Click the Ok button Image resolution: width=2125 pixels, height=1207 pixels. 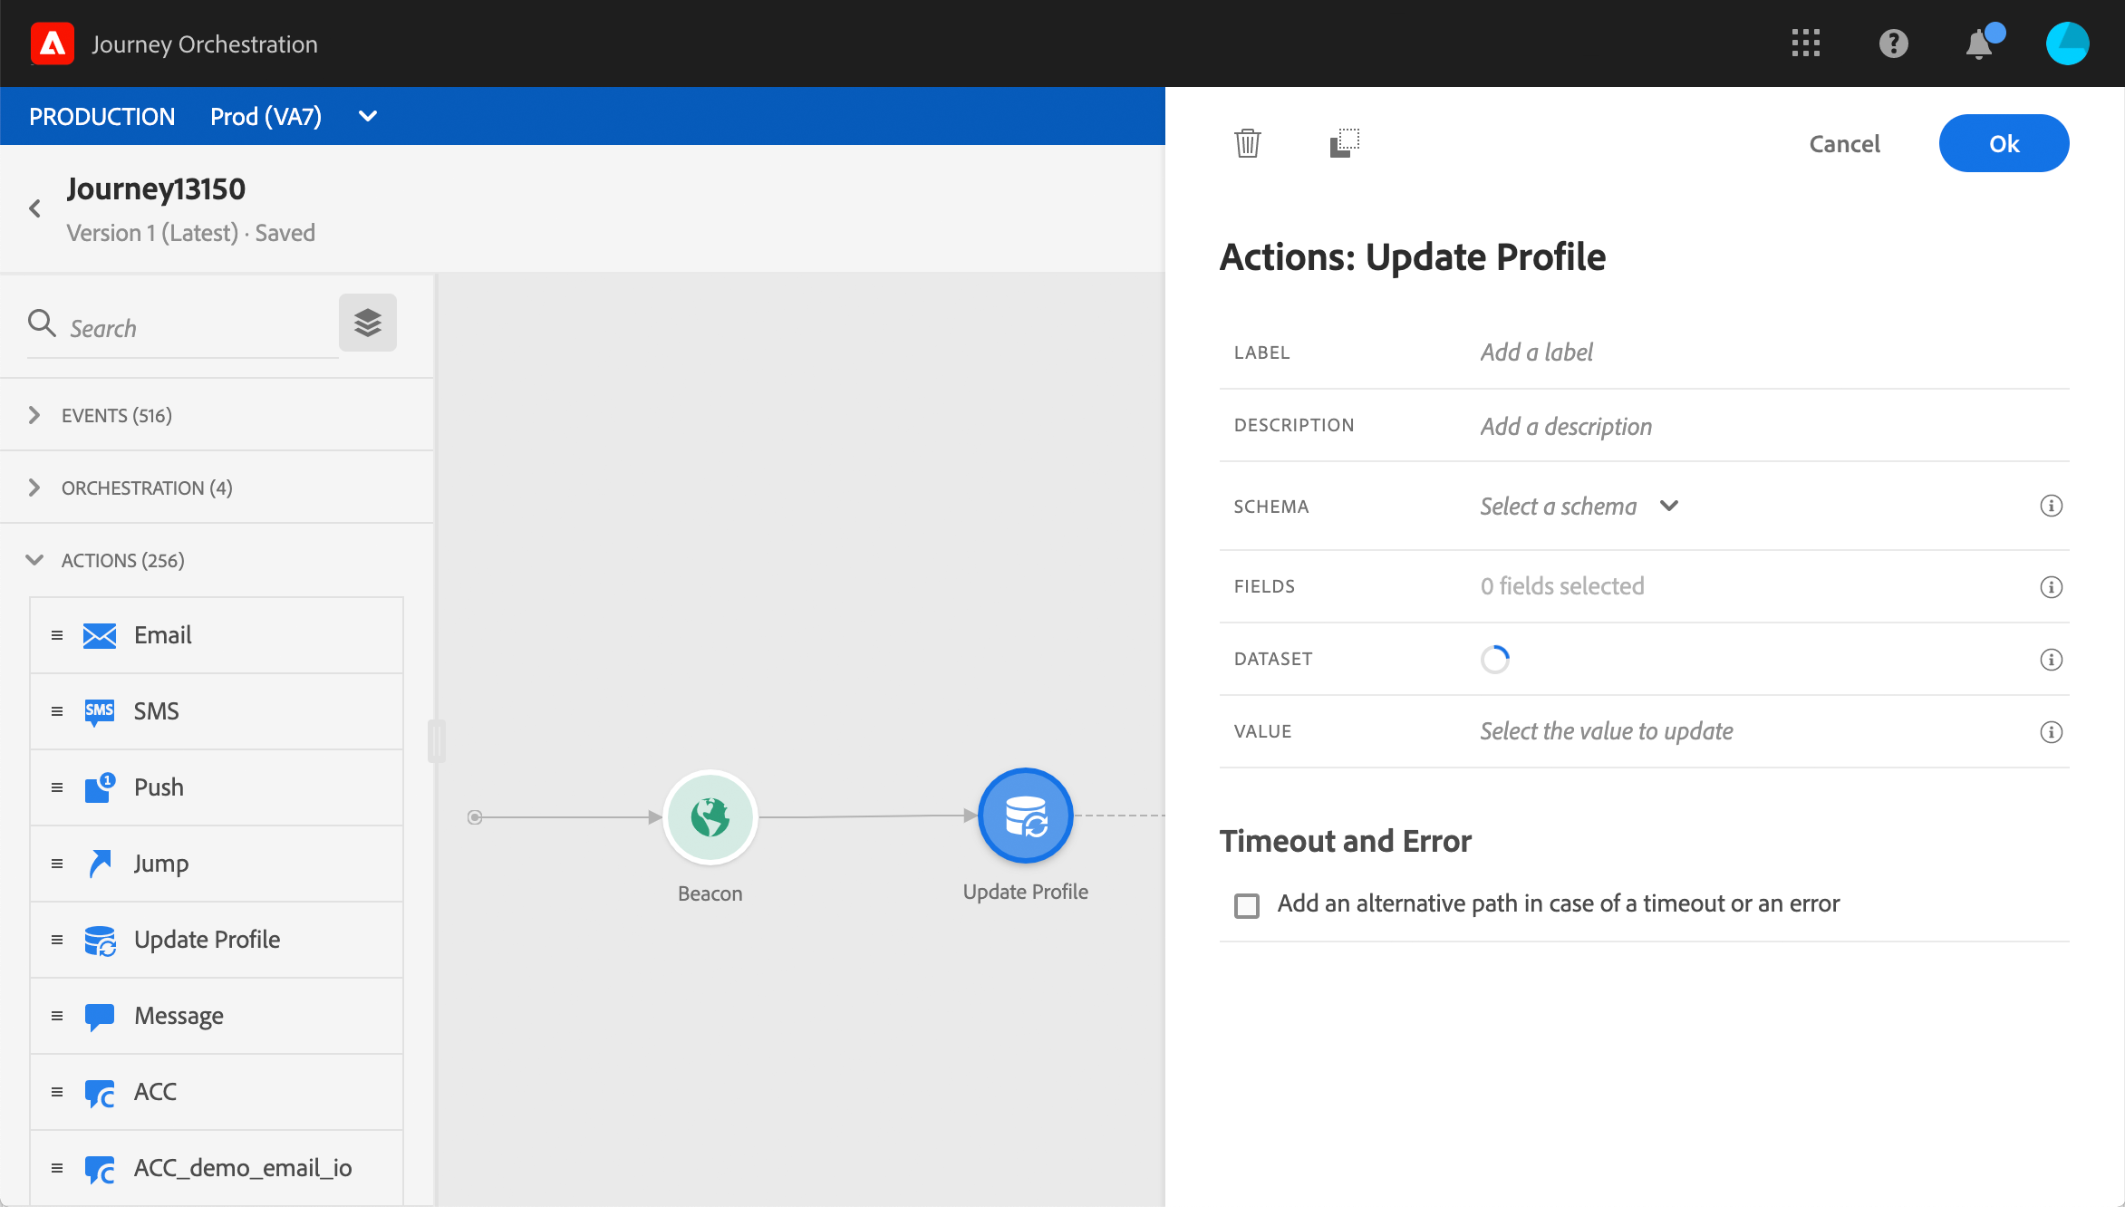(2003, 143)
